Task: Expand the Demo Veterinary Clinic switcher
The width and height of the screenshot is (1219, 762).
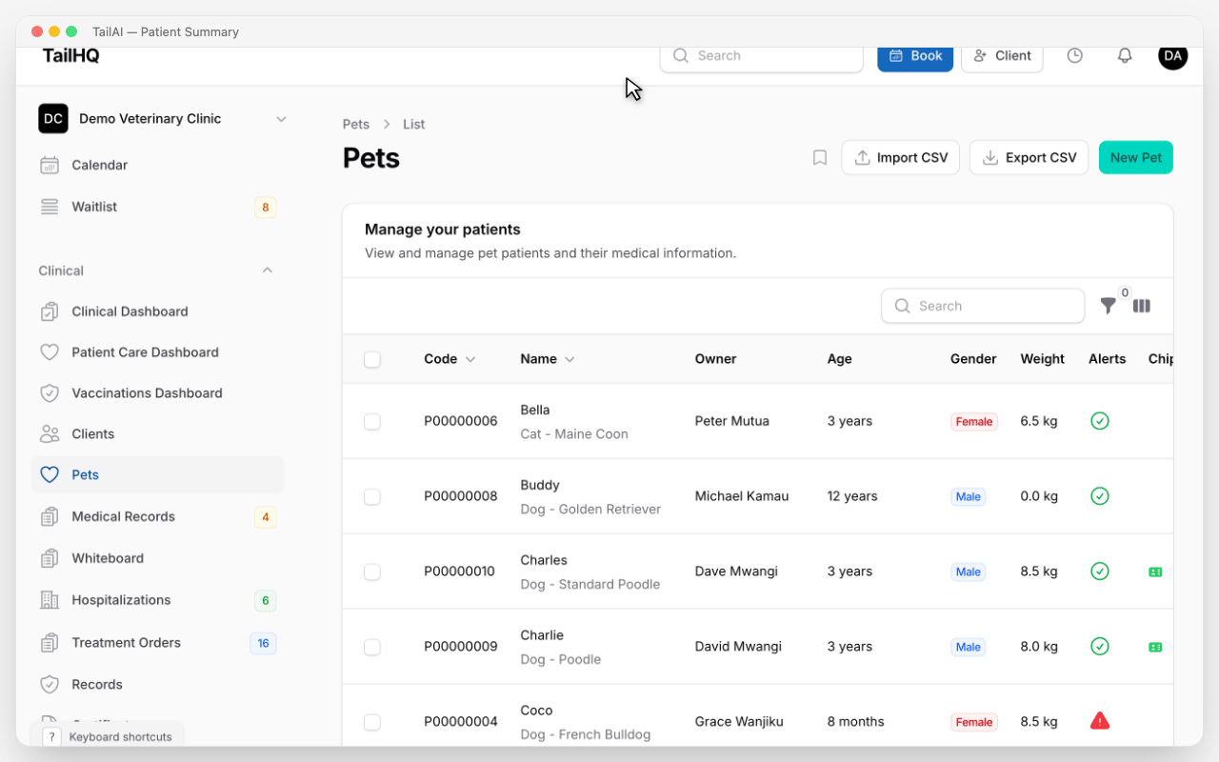Action: pyautogui.click(x=281, y=118)
